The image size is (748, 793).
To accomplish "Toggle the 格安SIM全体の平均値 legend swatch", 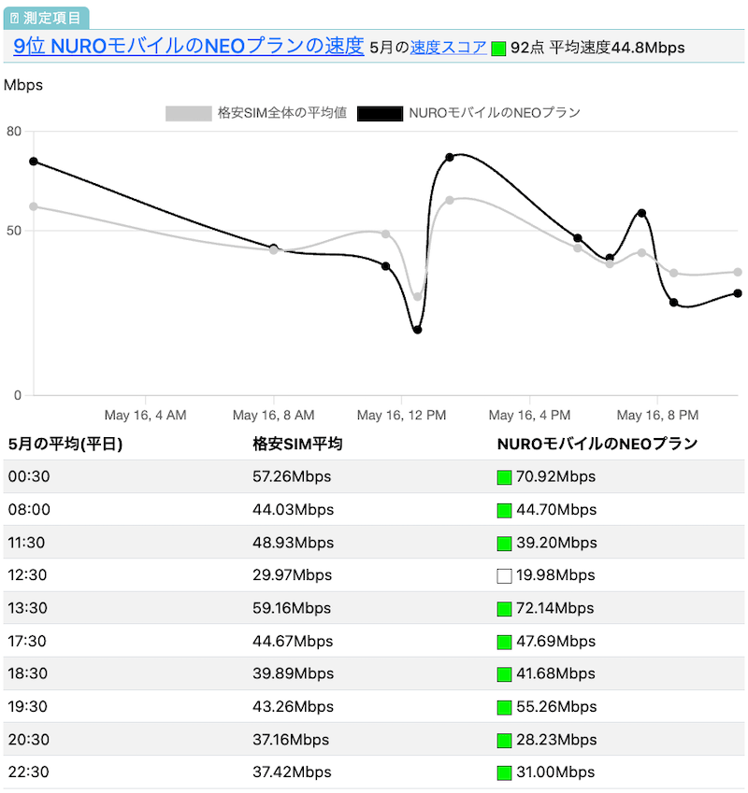I will coord(188,113).
